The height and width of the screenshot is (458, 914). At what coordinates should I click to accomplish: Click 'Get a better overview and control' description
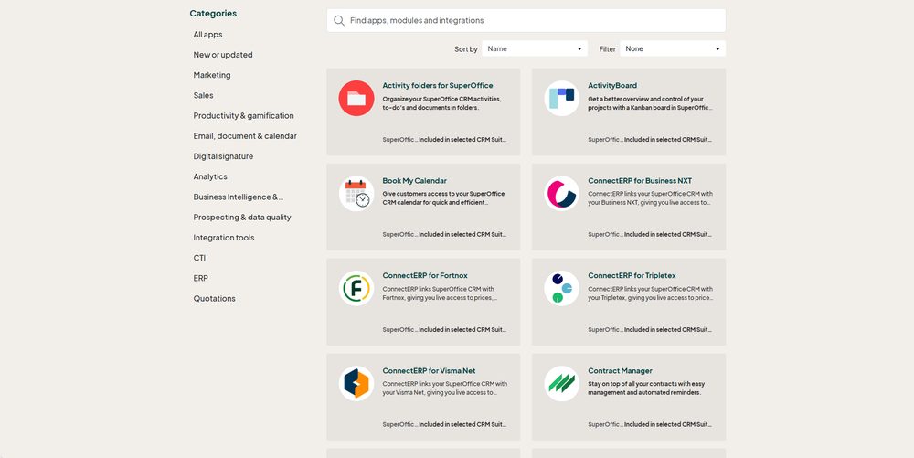coord(649,103)
